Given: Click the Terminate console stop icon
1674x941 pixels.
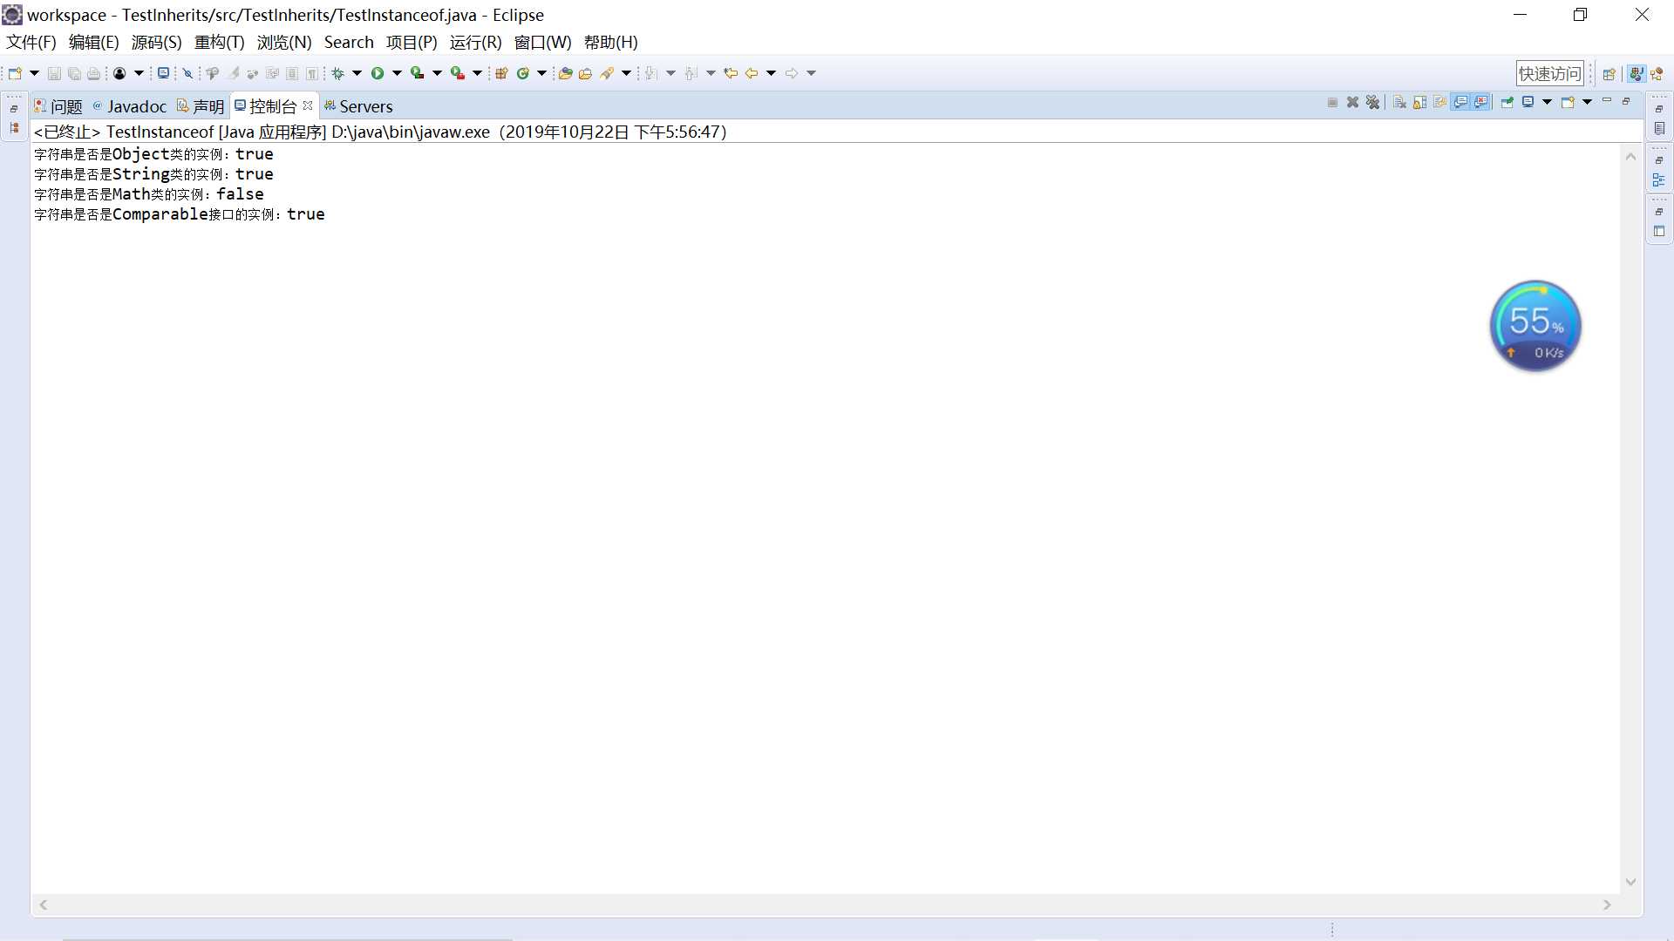Looking at the screenshot, I should tap(1332, 103).
